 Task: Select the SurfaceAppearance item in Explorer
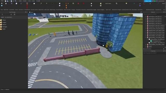156,41
